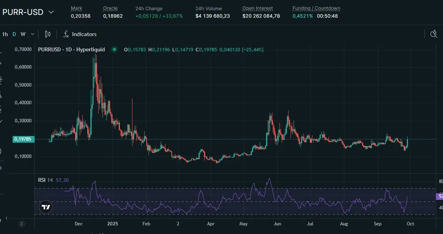Click the Sep label on time axis
This screenshot has width=443, height=234.
pos(378,224)
